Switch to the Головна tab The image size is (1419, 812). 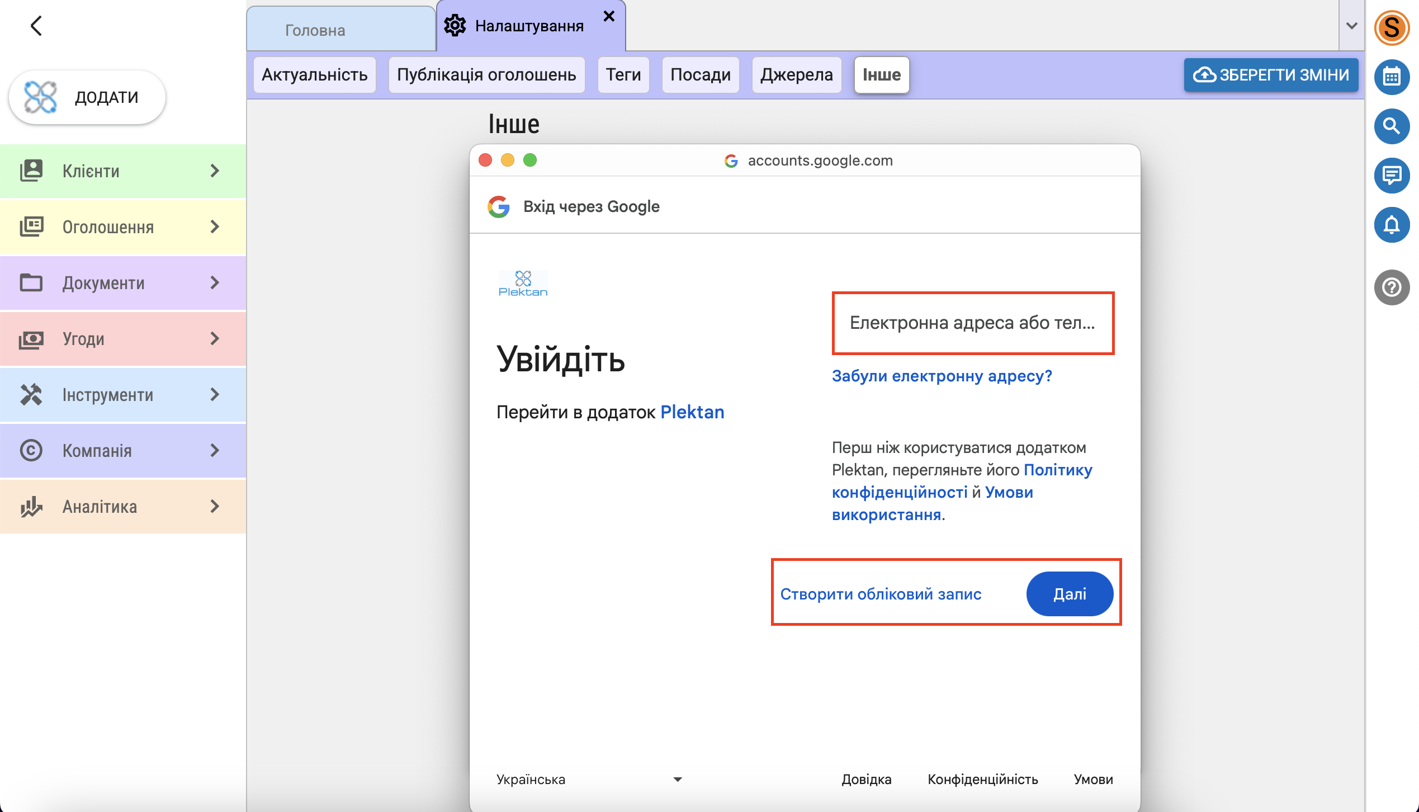click(315, 30)
